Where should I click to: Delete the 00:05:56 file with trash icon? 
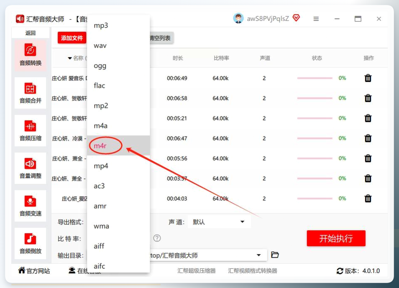click(368, 158)
